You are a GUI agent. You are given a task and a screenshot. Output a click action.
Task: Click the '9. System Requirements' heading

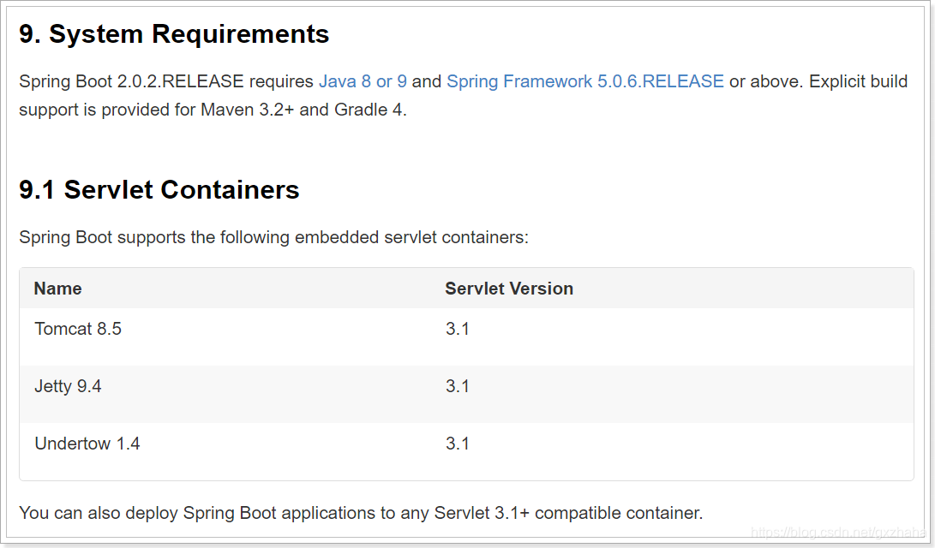(174, 34)
